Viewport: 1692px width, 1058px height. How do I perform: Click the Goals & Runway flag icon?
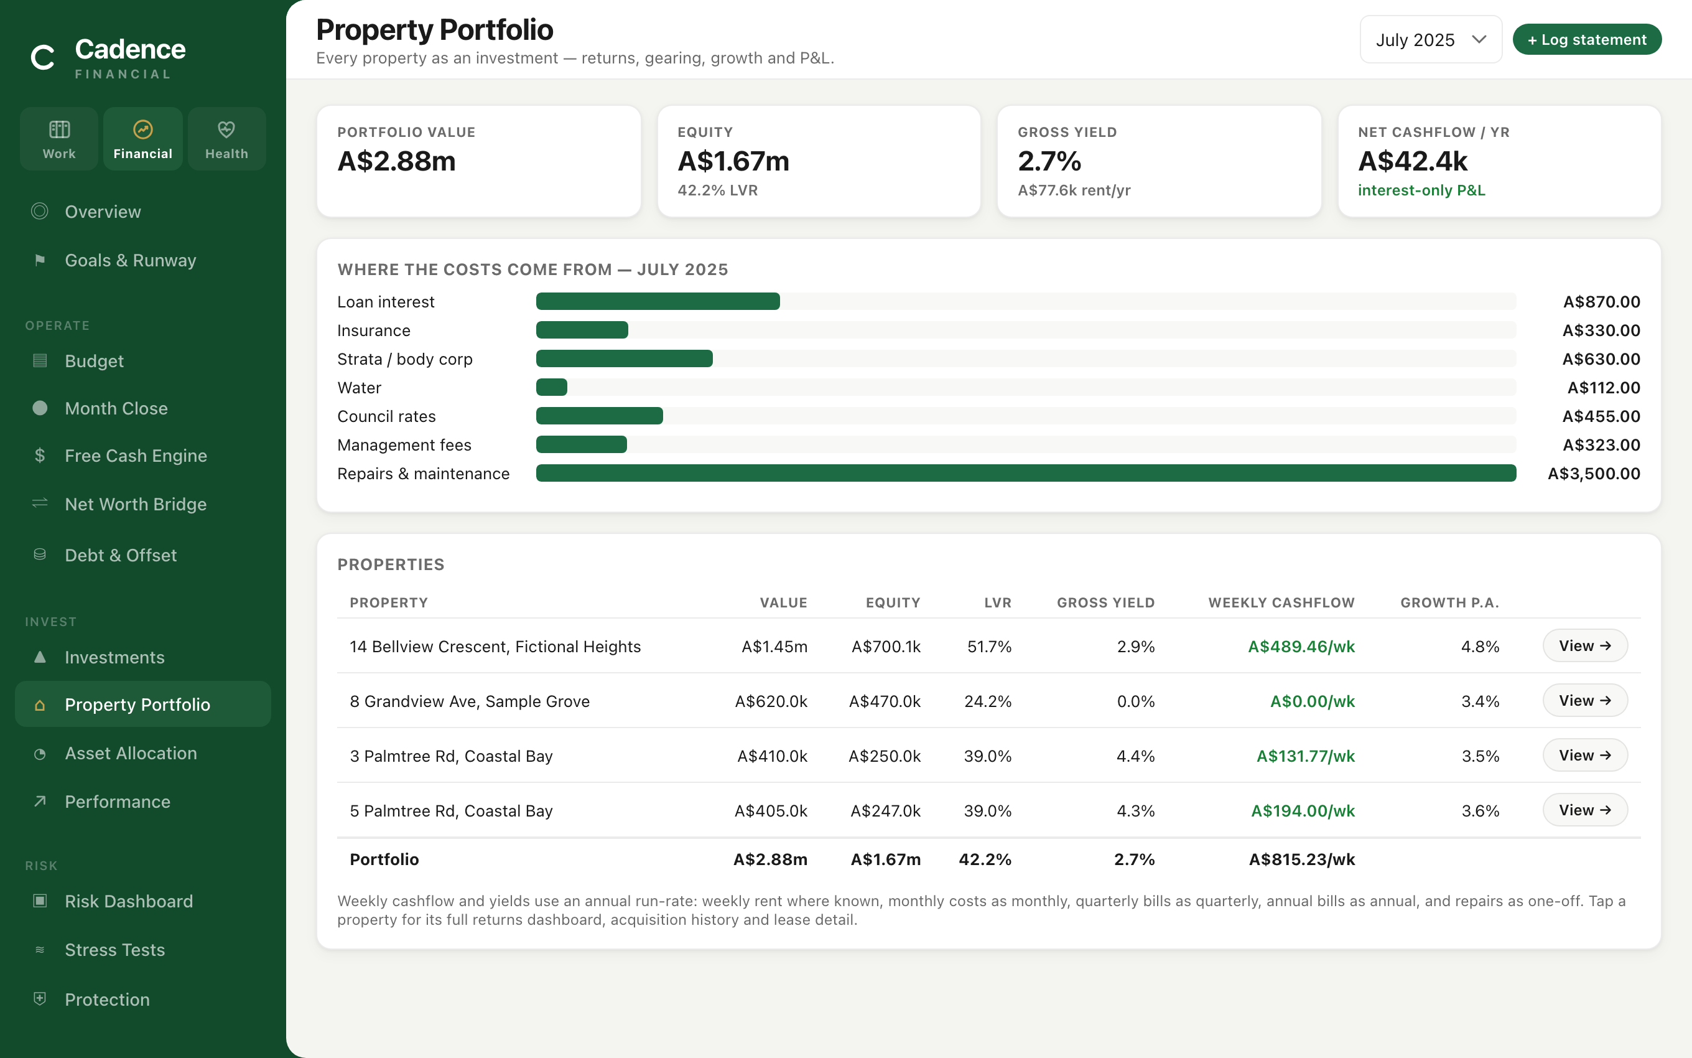(40, 260)
